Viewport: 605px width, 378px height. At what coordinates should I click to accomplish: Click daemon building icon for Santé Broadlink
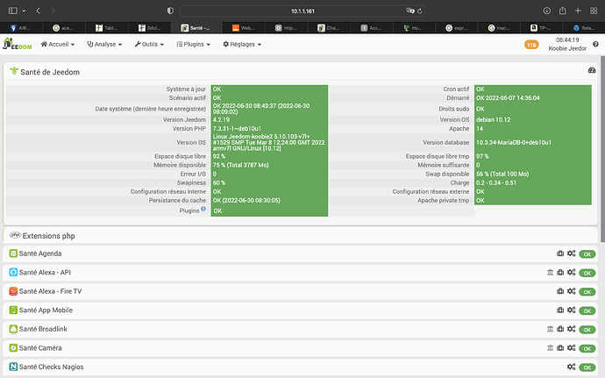click(x=551, y=329)
